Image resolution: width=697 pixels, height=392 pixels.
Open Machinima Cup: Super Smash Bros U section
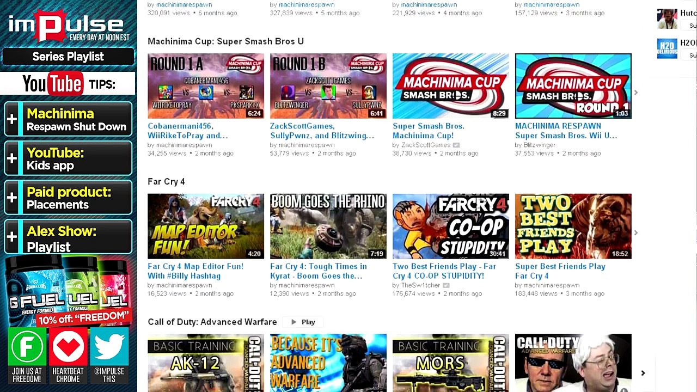225,41
